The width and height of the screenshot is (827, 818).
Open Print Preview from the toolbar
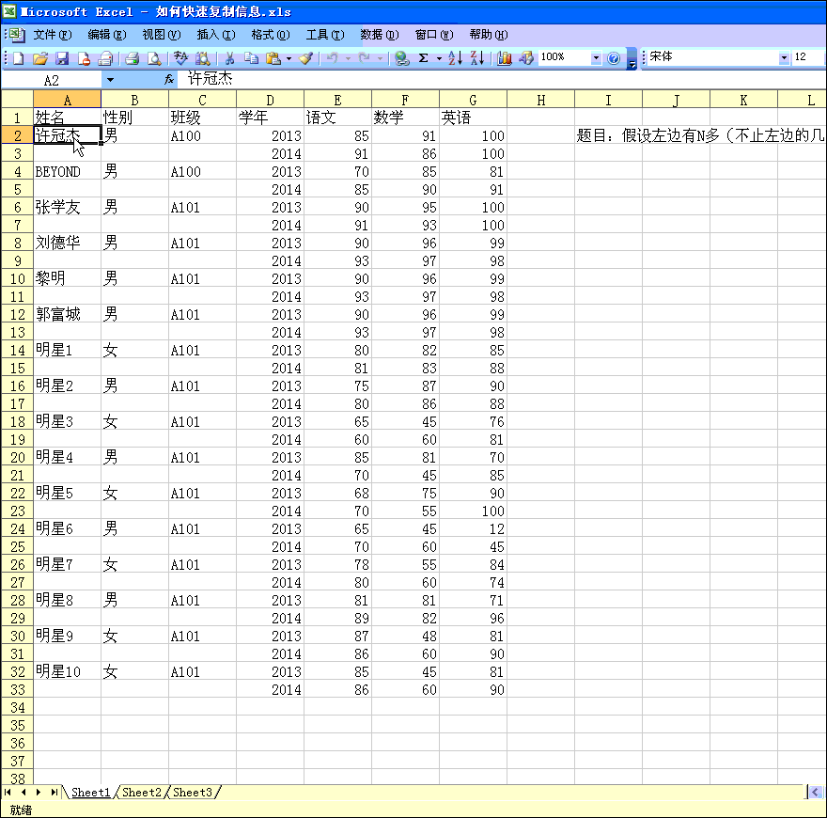(154, 58)
